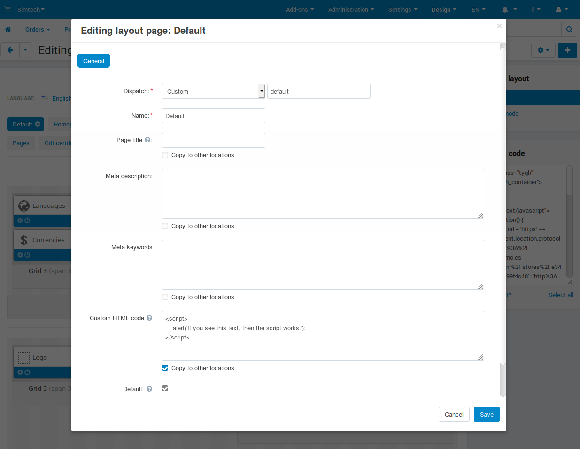This screenshot has height=449, width=580.
Task: Close the Editing layout page dialog
Action: [499, 26]
